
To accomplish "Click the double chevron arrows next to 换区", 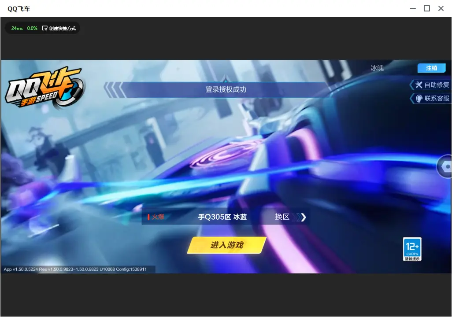I will pyautogui.click(x=299, y=217).
